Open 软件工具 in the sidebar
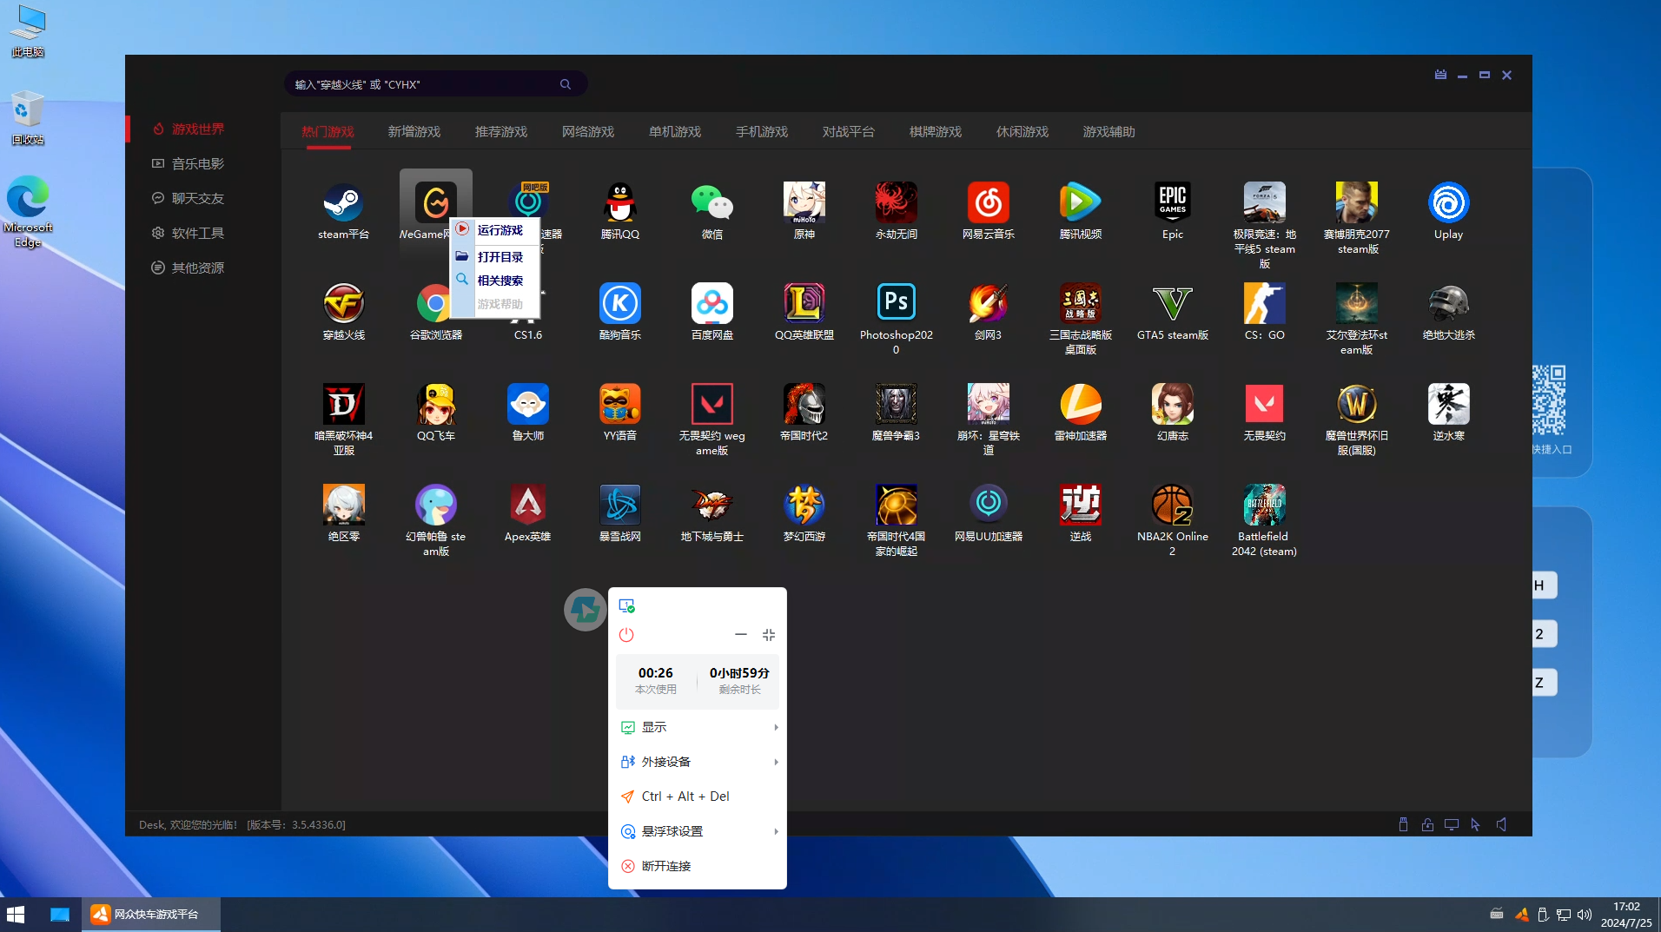Image resolution: width=1661 pixels, height=932 pixels. click(x=188, y=233)
